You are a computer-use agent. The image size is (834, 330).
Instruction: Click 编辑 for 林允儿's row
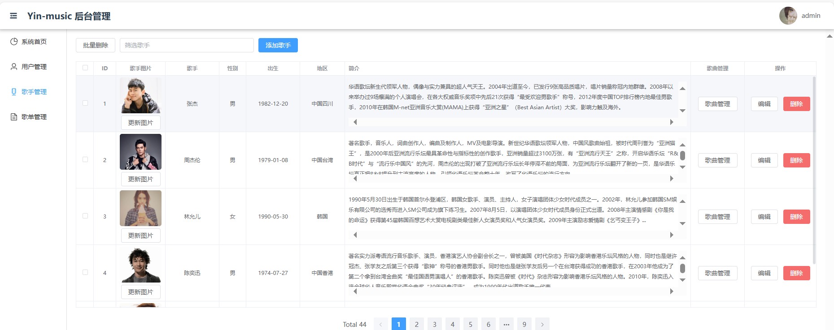[x=764, y=217]
